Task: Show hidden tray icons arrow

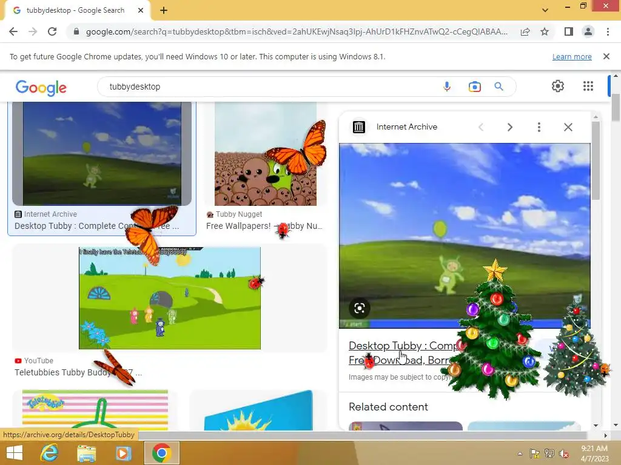Action: point(520,453)
